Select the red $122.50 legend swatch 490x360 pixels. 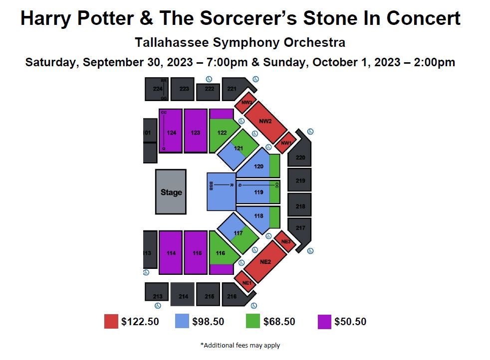tap(111, 322)
